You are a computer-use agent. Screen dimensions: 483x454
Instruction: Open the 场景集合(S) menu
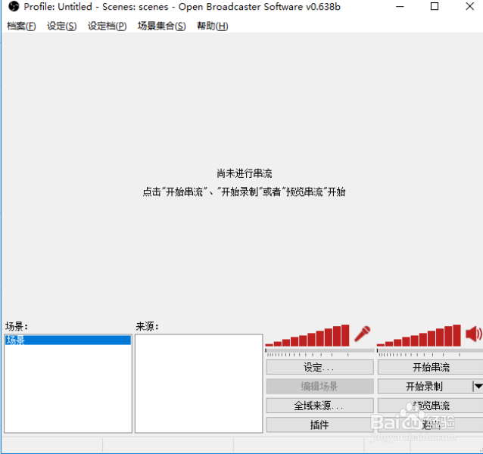162,26
